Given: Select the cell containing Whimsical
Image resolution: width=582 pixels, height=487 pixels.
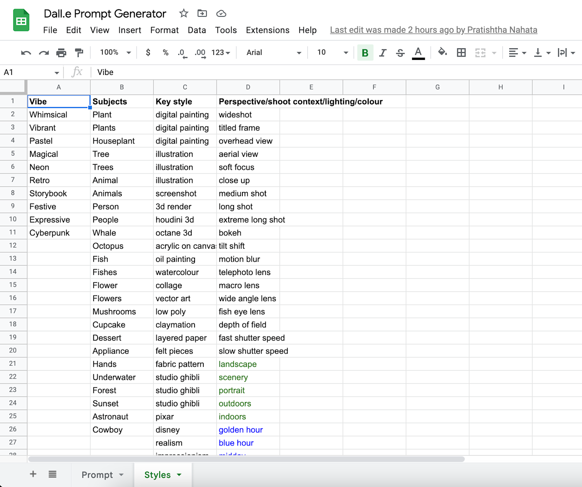Looking at the screenshot, I should 59,114.
